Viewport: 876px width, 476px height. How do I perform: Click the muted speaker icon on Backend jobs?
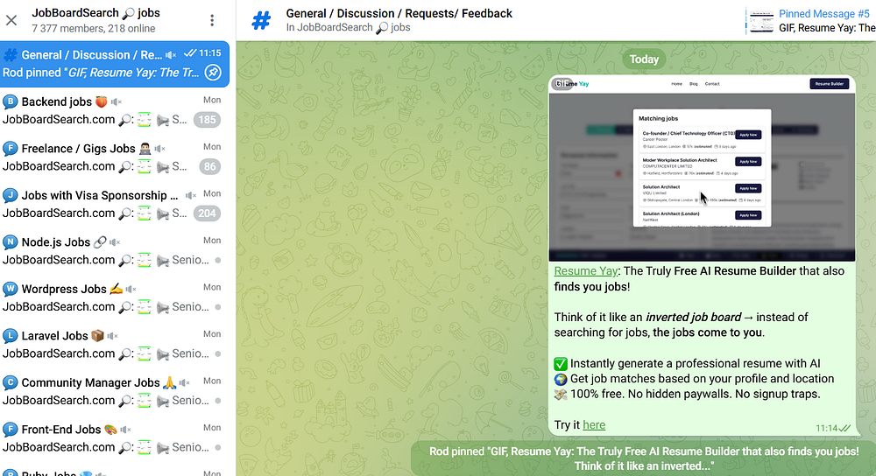[117, 102]
